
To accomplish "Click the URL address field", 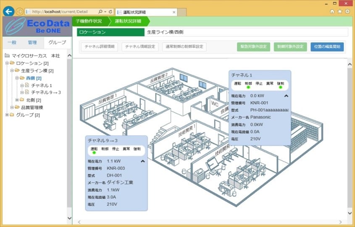I will pyautogui.click(x=61, y=11).
